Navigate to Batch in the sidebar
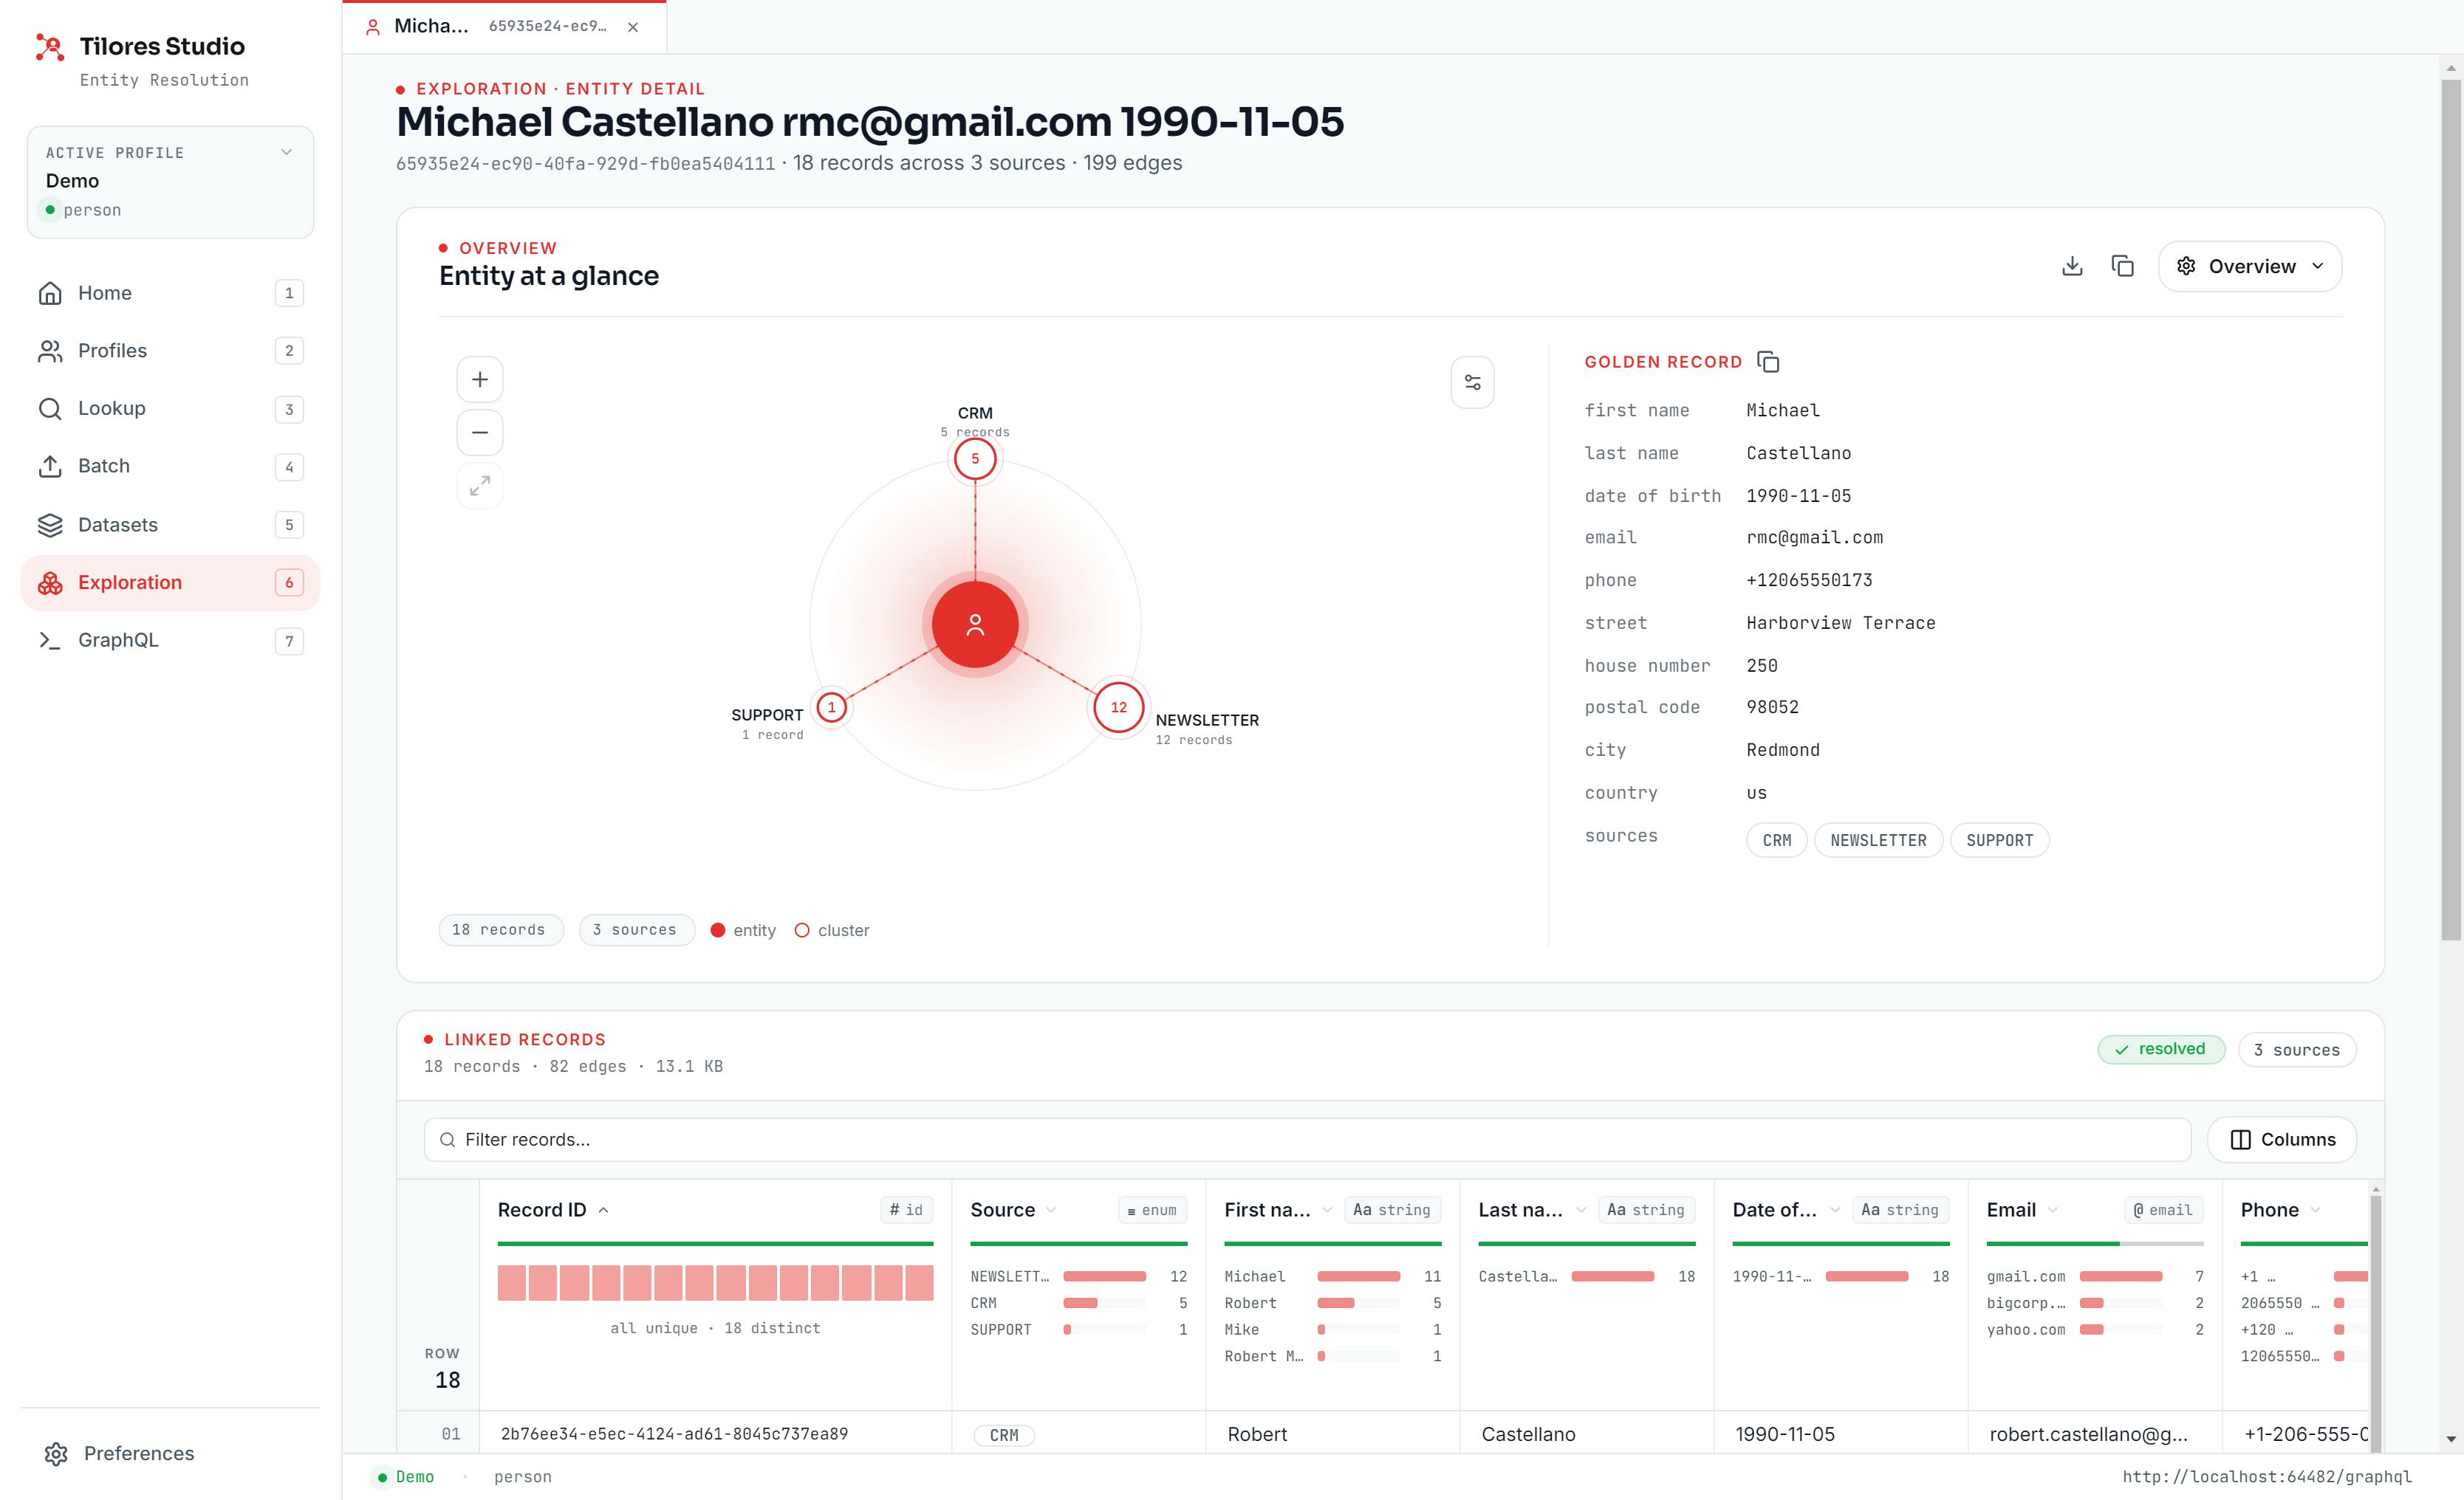Screen dimensions: 2464x1500 (x=170, y=467)
